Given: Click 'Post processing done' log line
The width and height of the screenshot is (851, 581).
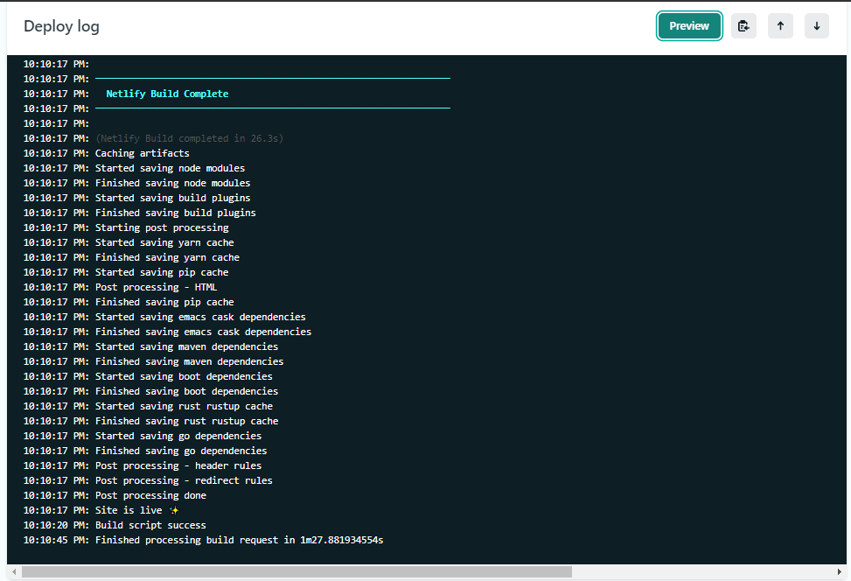Looking at the screenshot, I should 150,495.
